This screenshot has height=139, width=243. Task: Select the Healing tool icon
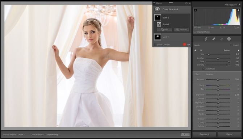(x=214, y=39)
